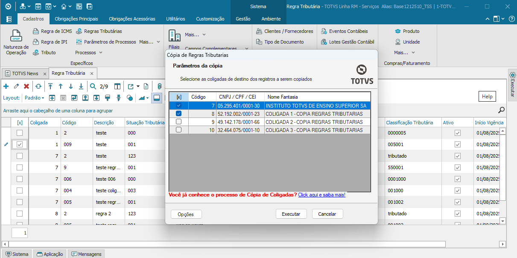Viewport: 517px width, 258px height.
Task: Click the Executar button in dialog
Action: click(291, 214)
